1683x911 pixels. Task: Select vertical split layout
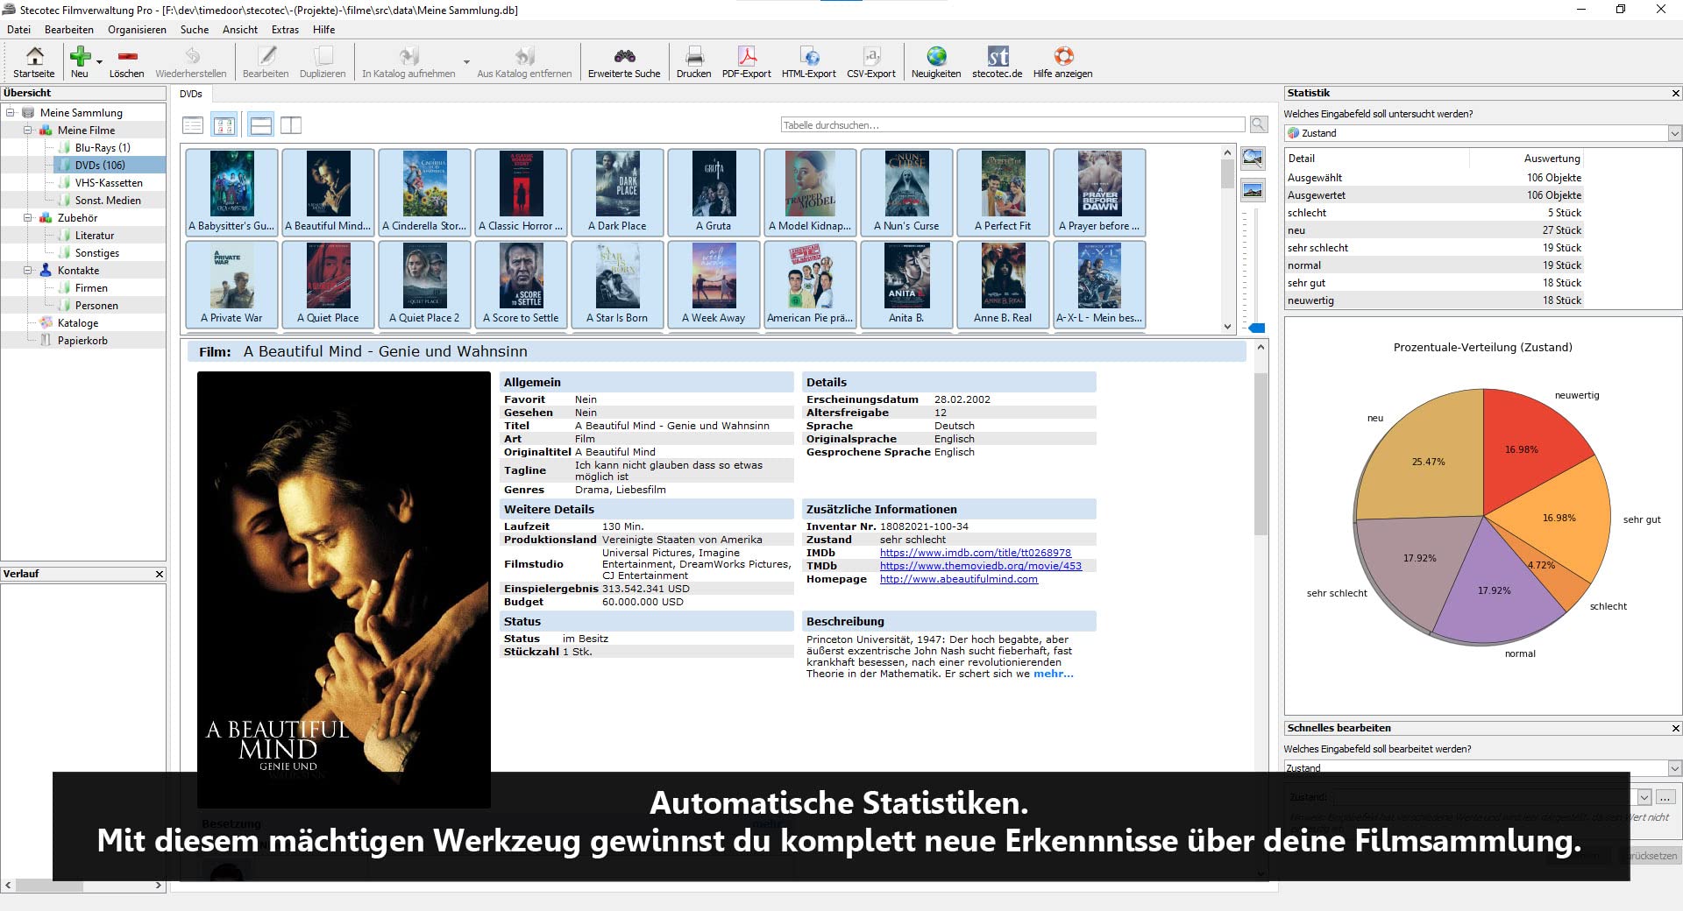[x=291, y=125]
